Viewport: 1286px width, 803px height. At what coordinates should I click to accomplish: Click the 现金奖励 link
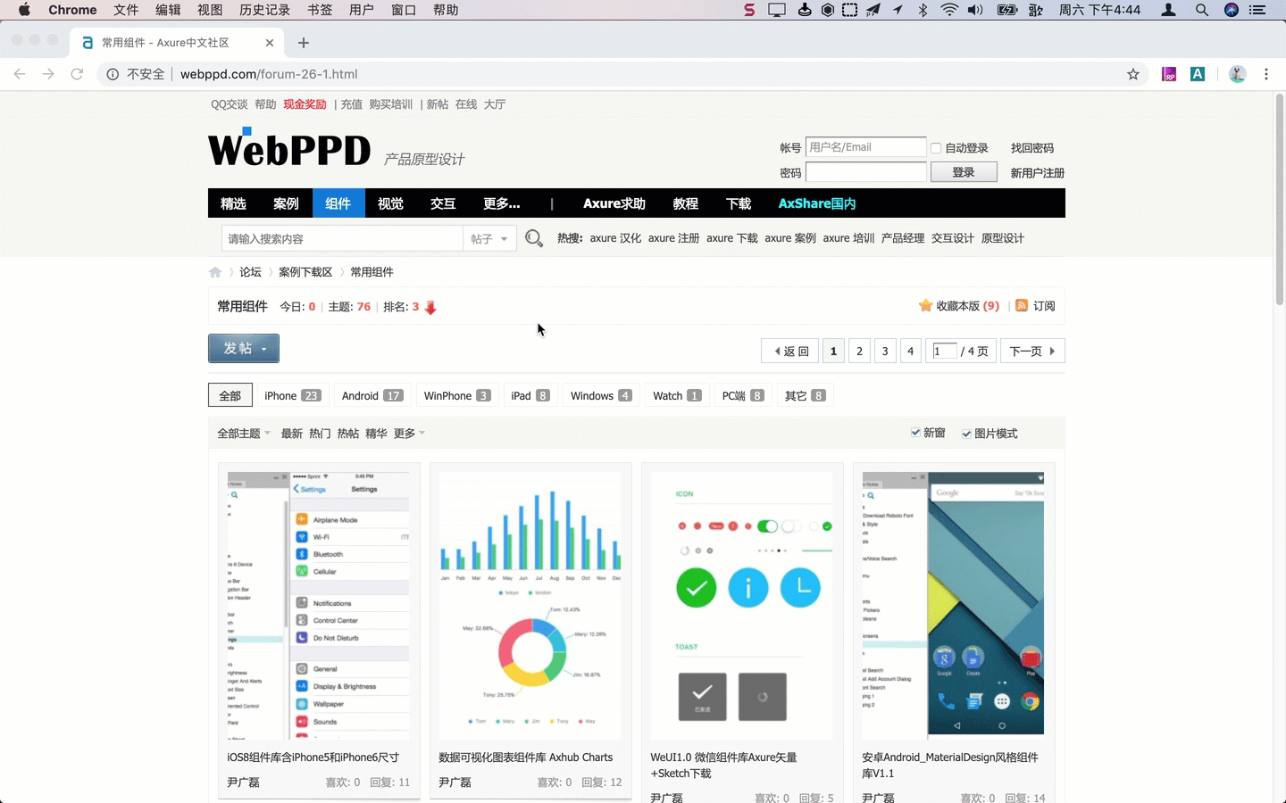tap(305, 104)
